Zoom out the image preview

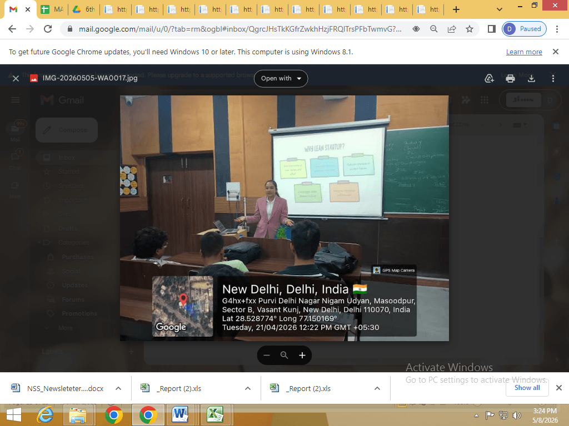[x=267, y=356]
